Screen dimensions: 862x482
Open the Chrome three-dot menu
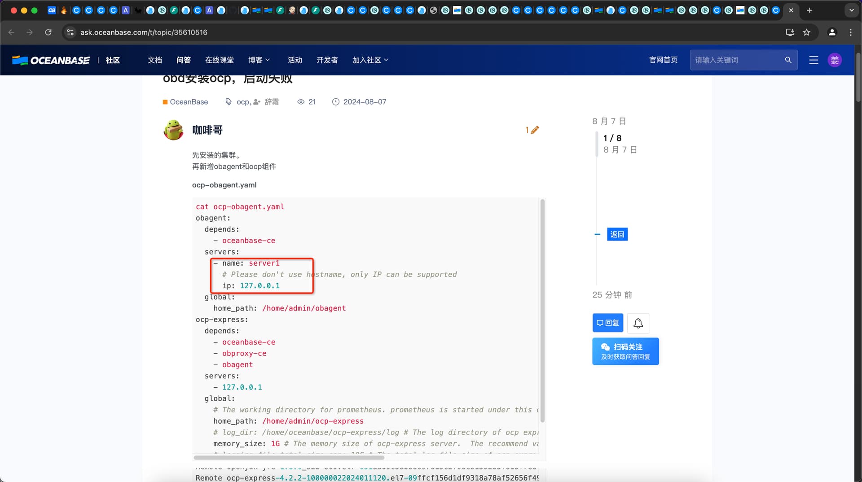[850, 32]
